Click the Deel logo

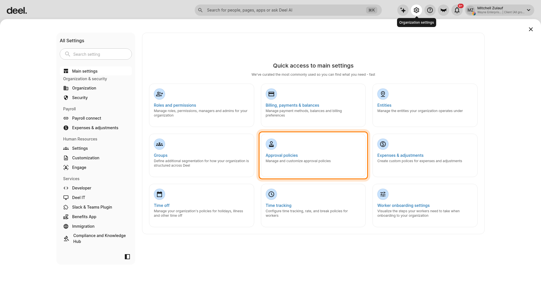(x=17, y=10)
